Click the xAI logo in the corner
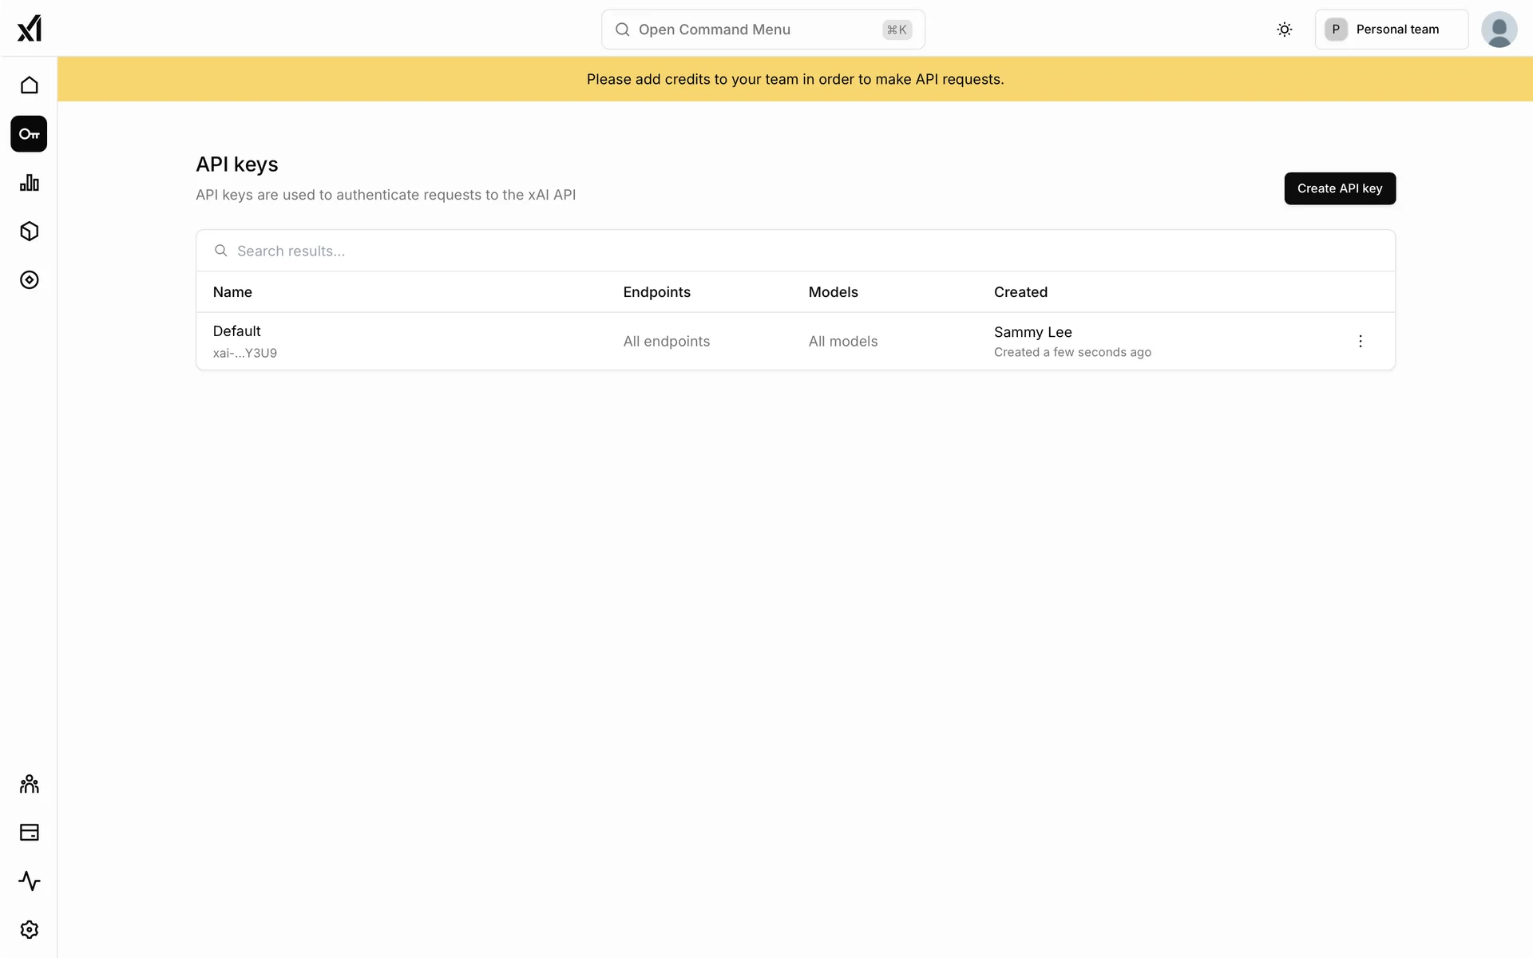This screenshot has width=1533, height=958. [x=29, y=29]
